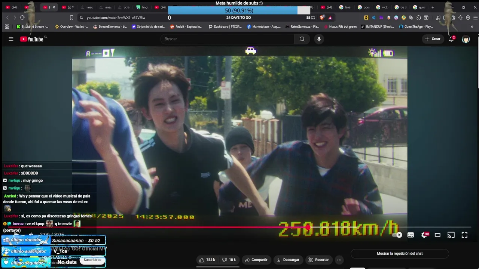Click the Suscribirse button
This screenshot has width=479, height=269.
point(92,260)
